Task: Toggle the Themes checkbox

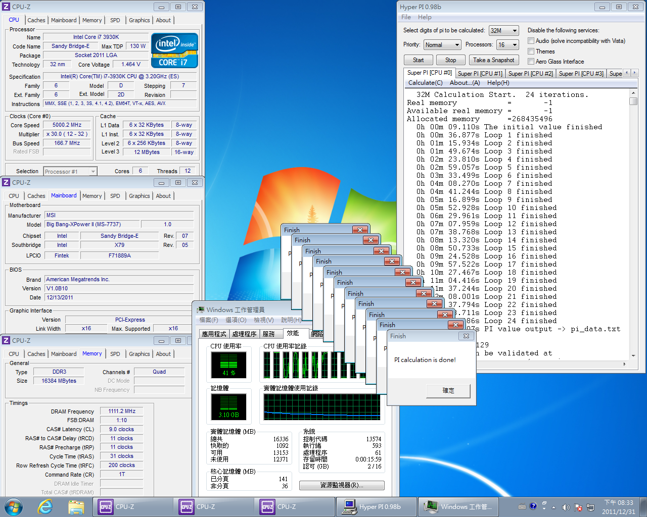Action: [531, 51]
